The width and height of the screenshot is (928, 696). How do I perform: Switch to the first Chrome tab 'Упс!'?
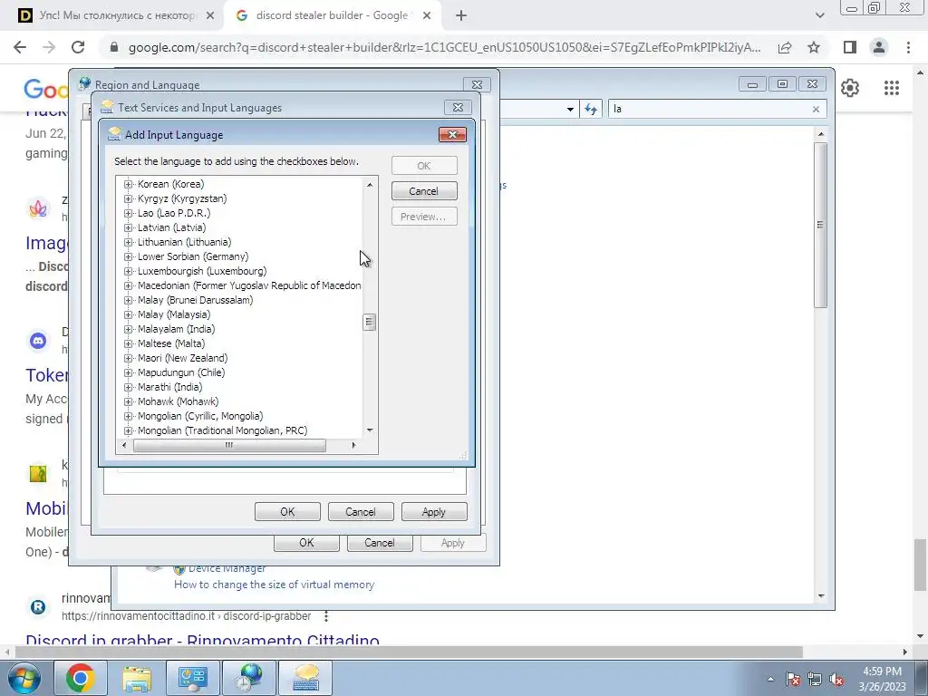[x=117, y=16]
